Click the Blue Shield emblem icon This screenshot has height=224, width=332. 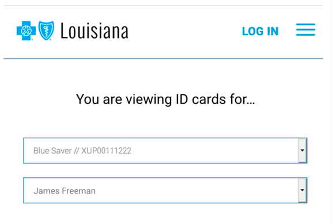tap(46, 31)
